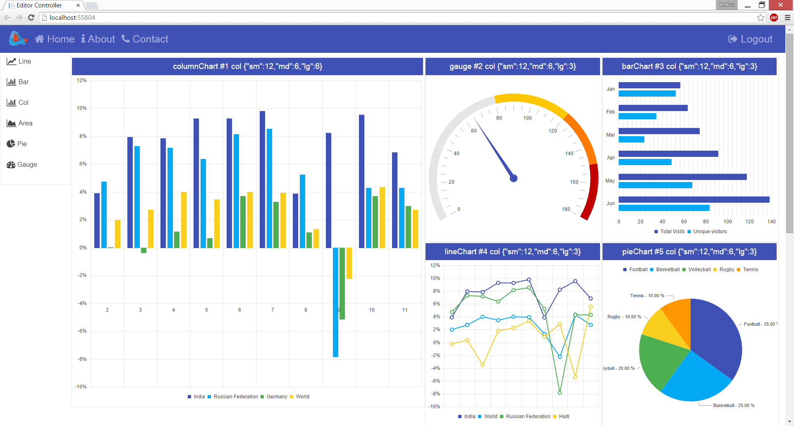Viewport: 794px width, 426px height.
Task: Open the Contact navigation link
Action: click(x=145, y=39)
